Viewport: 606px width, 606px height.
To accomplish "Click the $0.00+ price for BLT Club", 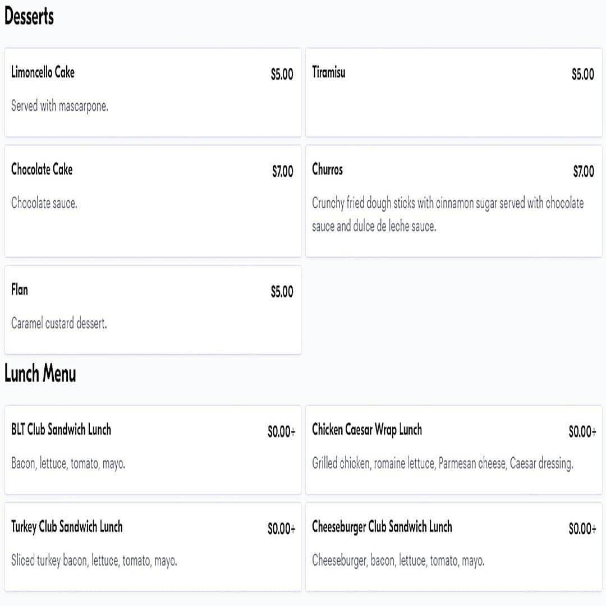I will tap(281, 432).
